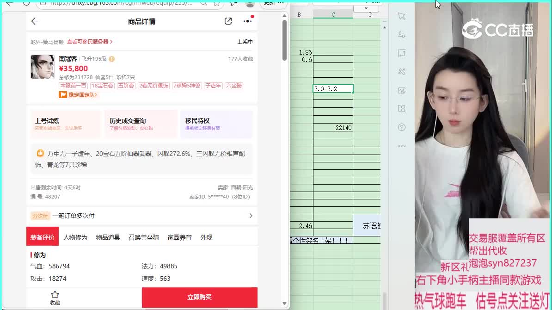Expand the 分次付 payment row chevron

251,216
